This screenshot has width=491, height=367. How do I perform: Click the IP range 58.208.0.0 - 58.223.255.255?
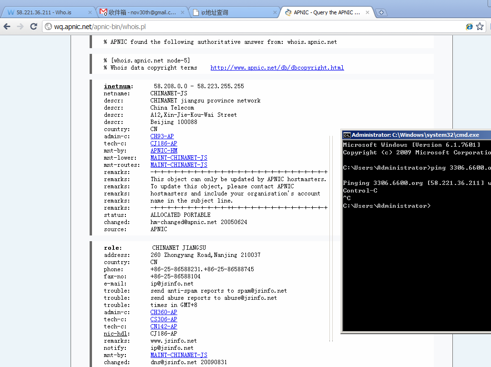click(199, 86)
